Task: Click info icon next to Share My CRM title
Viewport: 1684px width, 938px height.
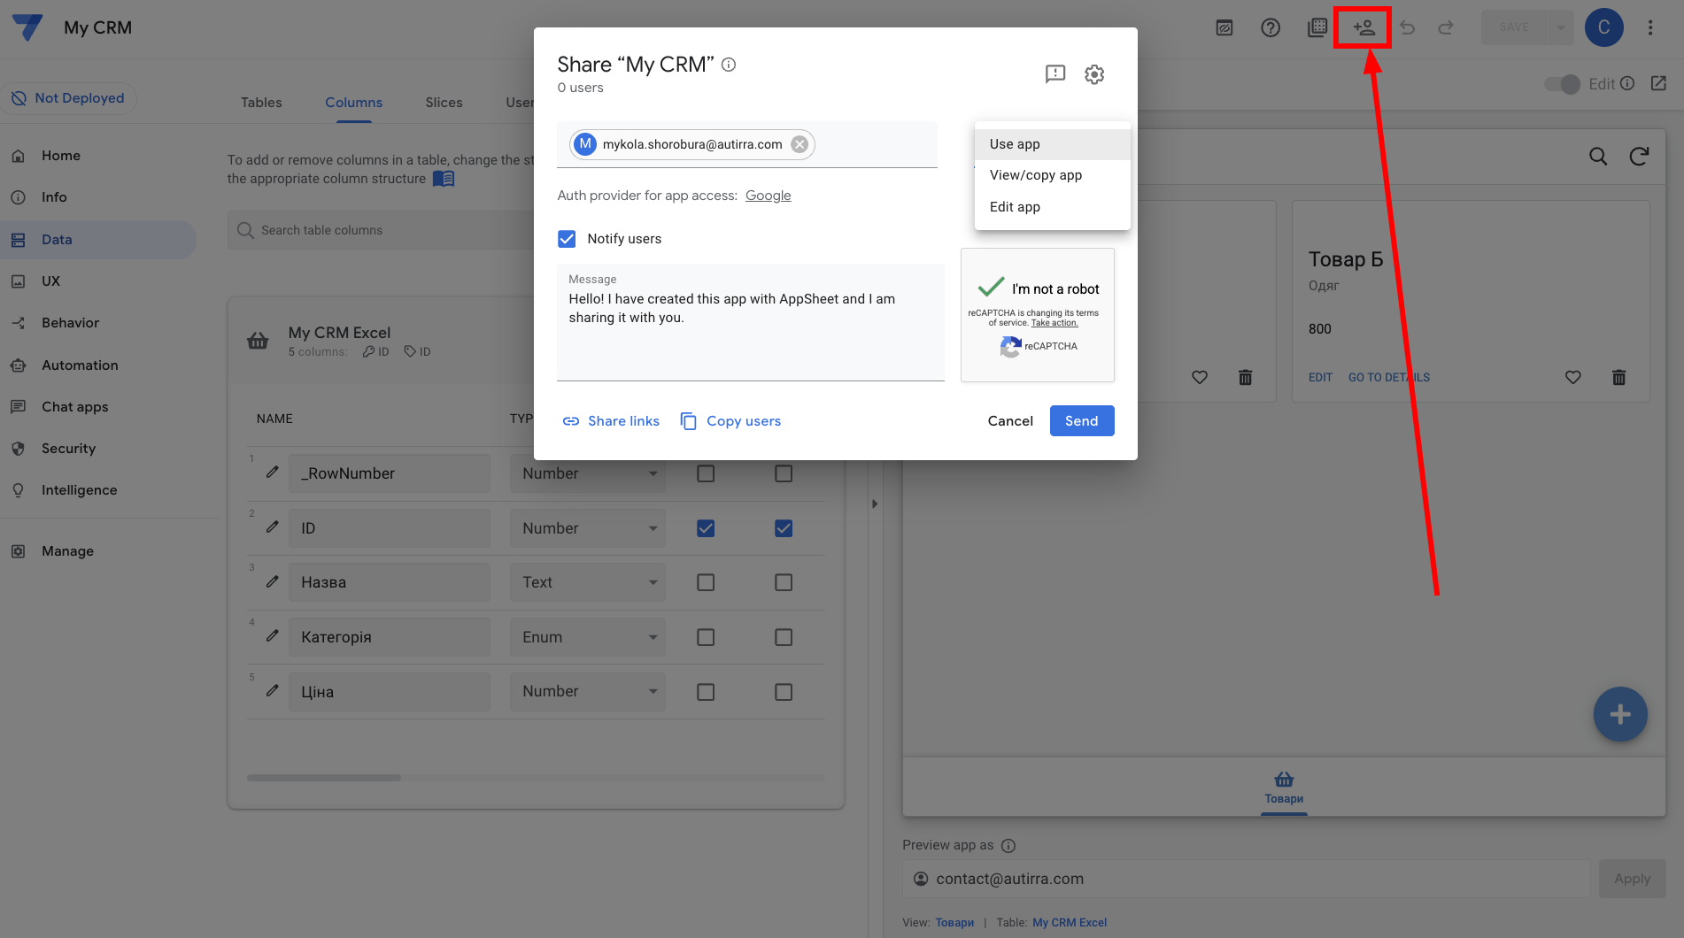Action: pyautogui.click(x=729, y=65)
